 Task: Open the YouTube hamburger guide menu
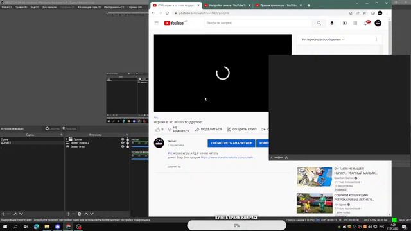157,23
